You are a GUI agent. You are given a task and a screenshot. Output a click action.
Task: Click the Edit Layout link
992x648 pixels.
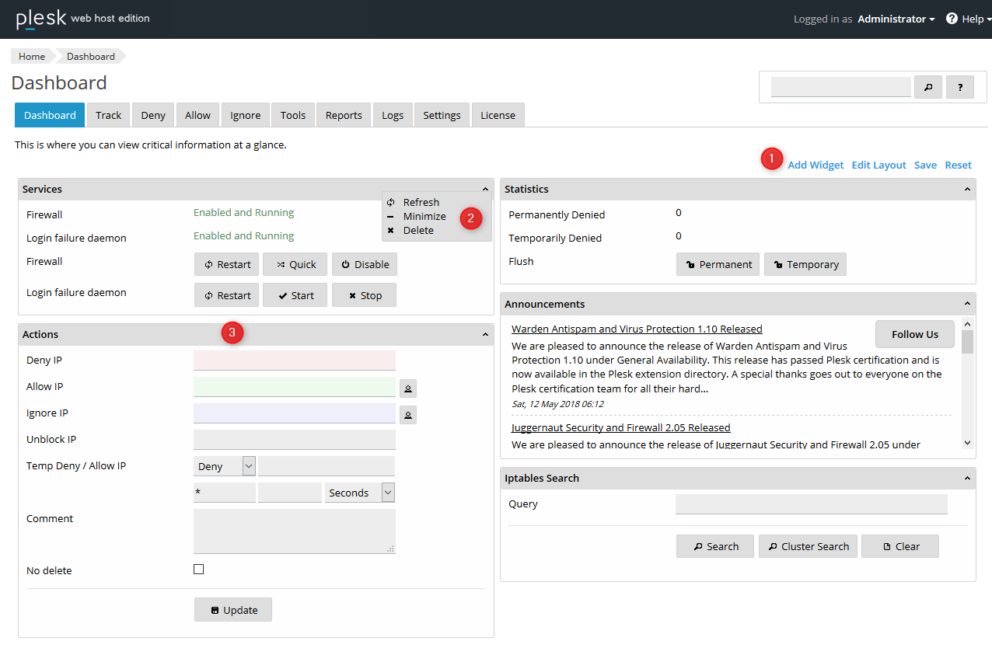coord(879,165)
